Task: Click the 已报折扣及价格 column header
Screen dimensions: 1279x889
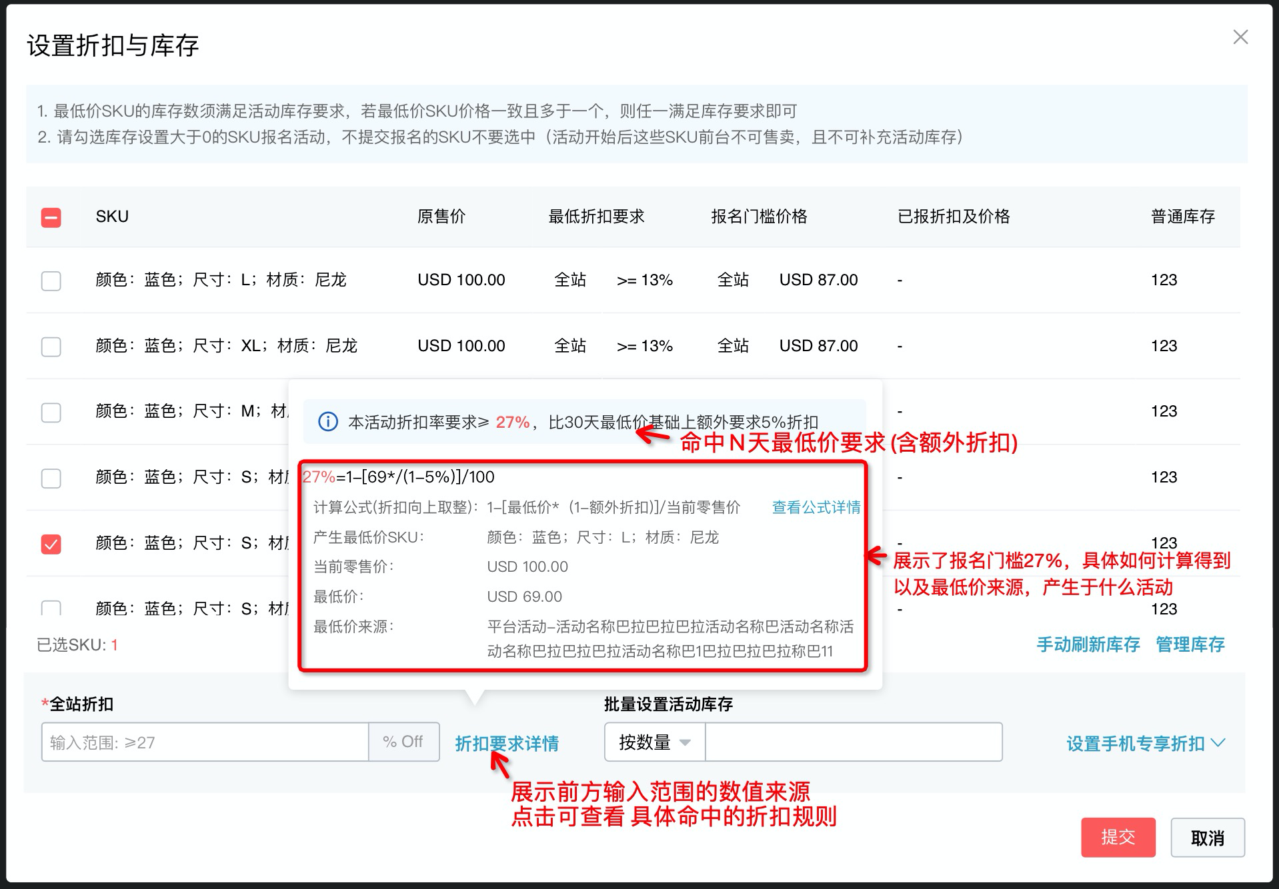Action: (x=954, y=217)
